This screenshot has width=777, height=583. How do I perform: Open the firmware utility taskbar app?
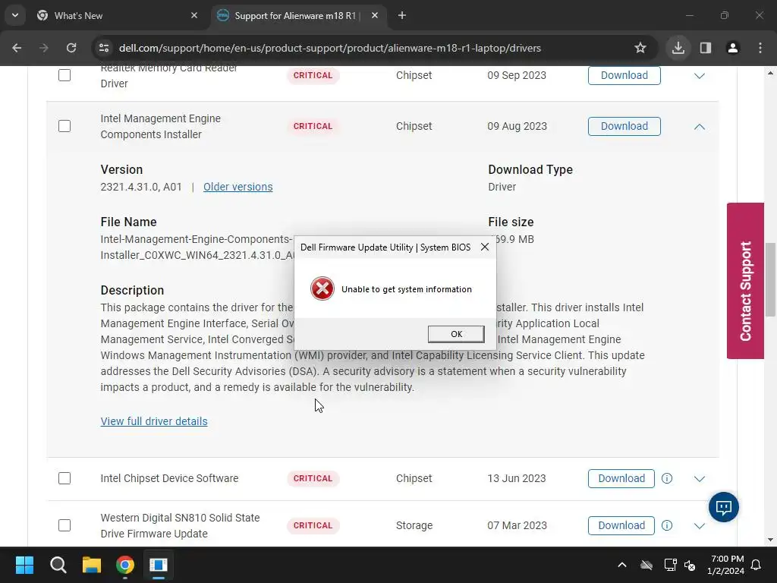[159, 565]
